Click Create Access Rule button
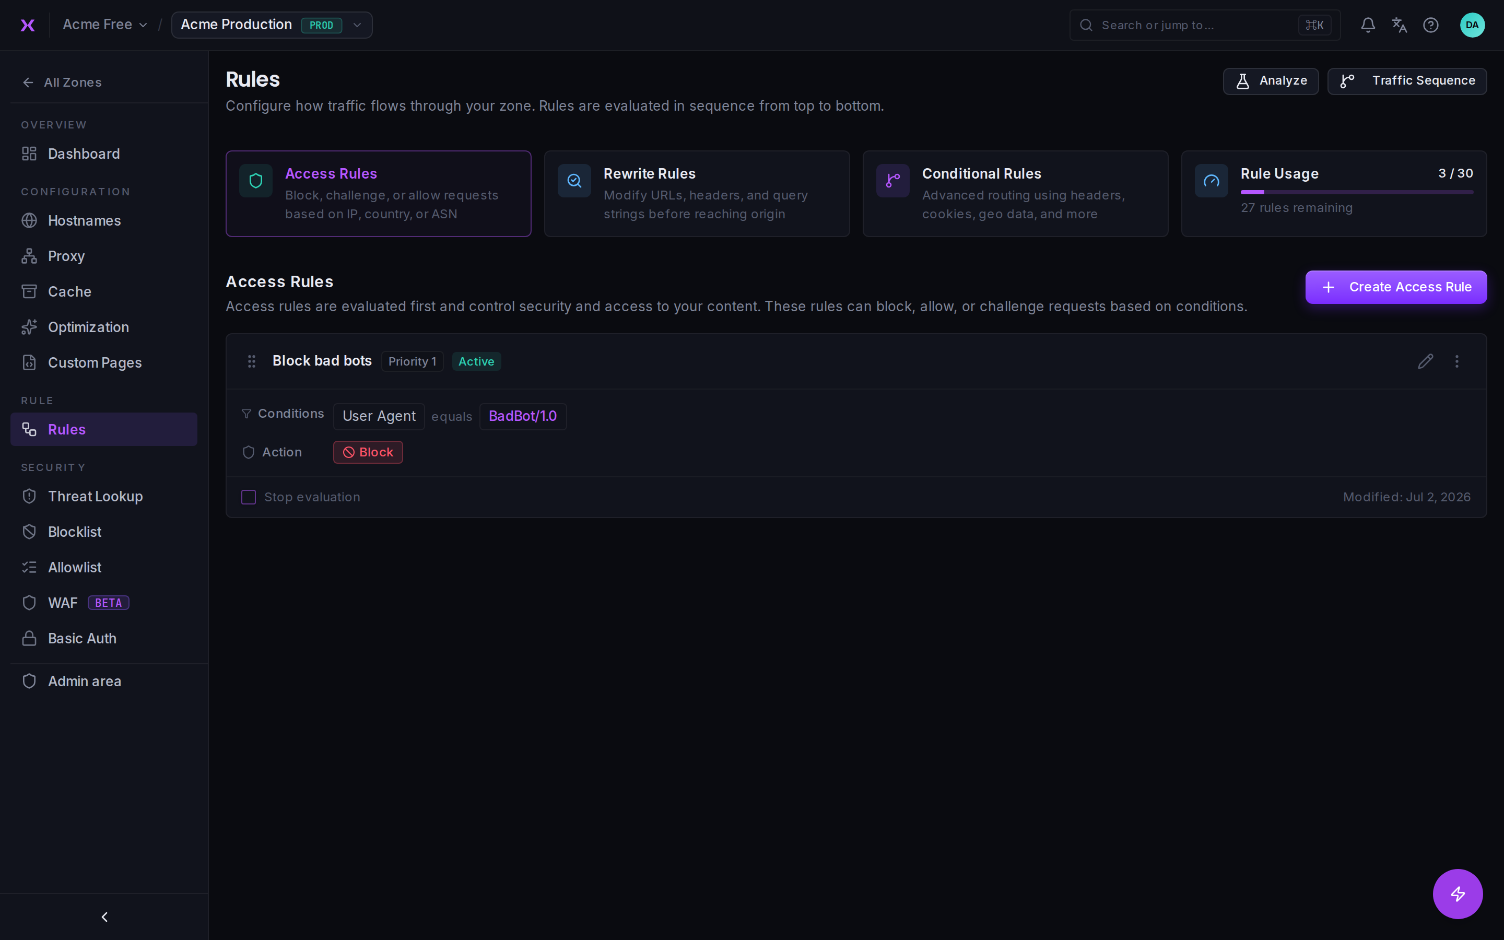 pyautogui.click(x=1396, y=287)
